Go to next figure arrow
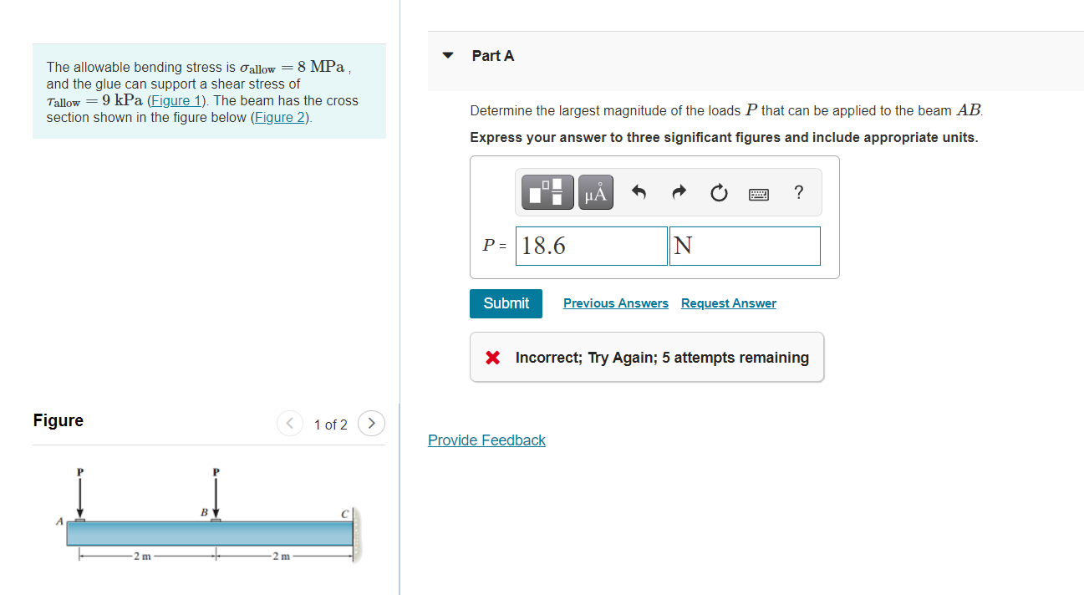 pos(372,424)
